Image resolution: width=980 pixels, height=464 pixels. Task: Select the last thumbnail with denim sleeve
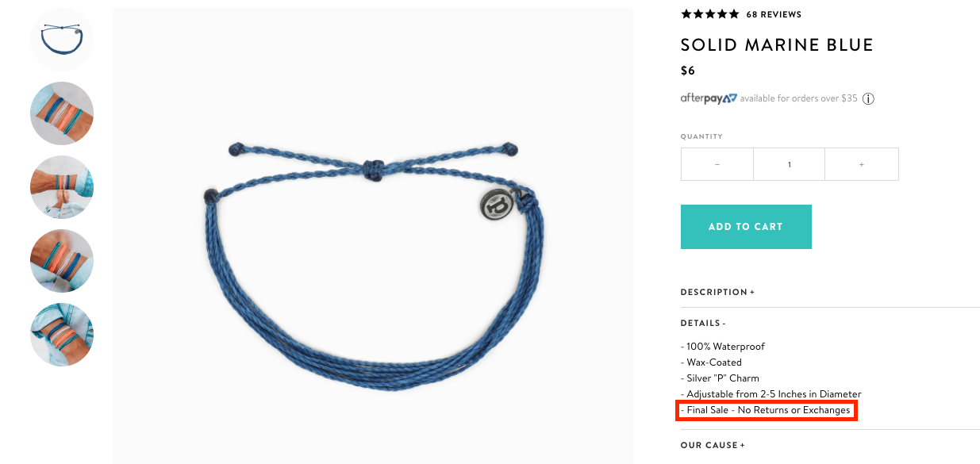click(62, 335)
